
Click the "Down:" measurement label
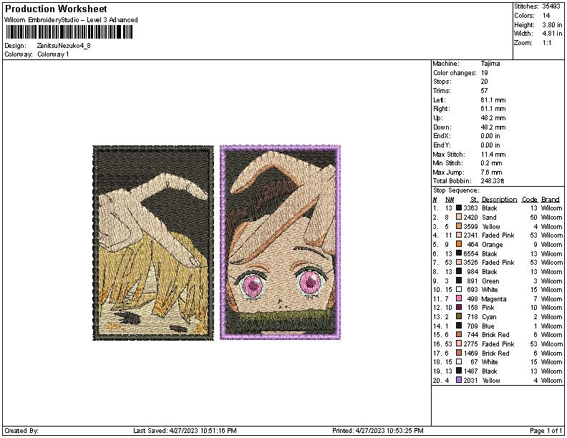point(442,127)
